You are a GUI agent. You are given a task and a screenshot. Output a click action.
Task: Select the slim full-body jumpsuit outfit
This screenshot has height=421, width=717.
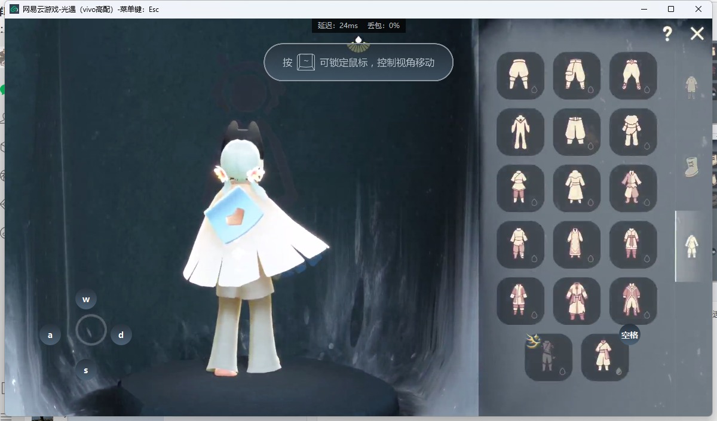(520, 132)
